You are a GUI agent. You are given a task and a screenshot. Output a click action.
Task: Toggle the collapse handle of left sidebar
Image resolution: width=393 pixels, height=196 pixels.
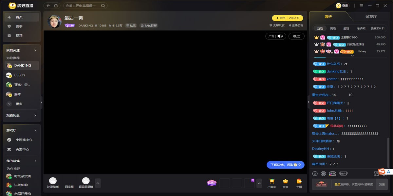click(41, 102)
